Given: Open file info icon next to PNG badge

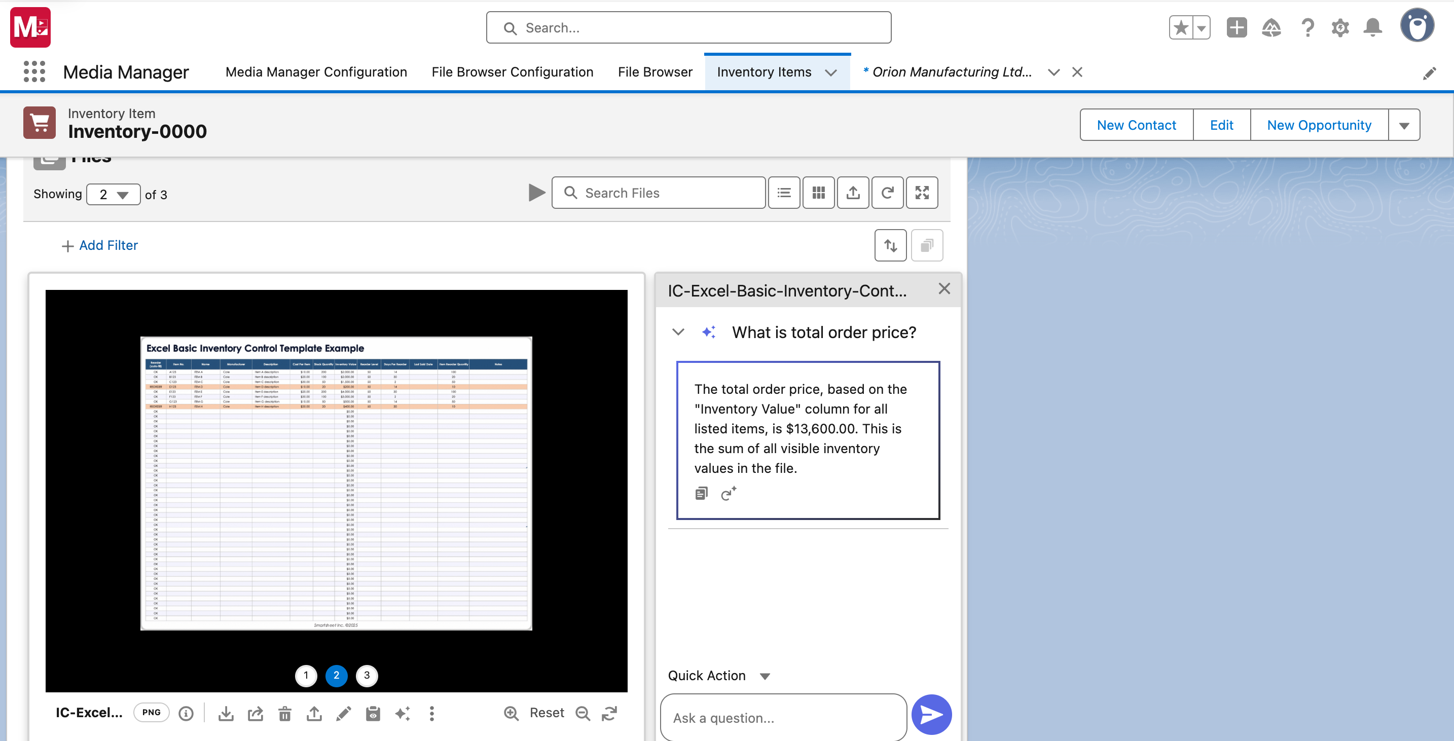Looking at the screenshot, I should click(x=186, y=713).
